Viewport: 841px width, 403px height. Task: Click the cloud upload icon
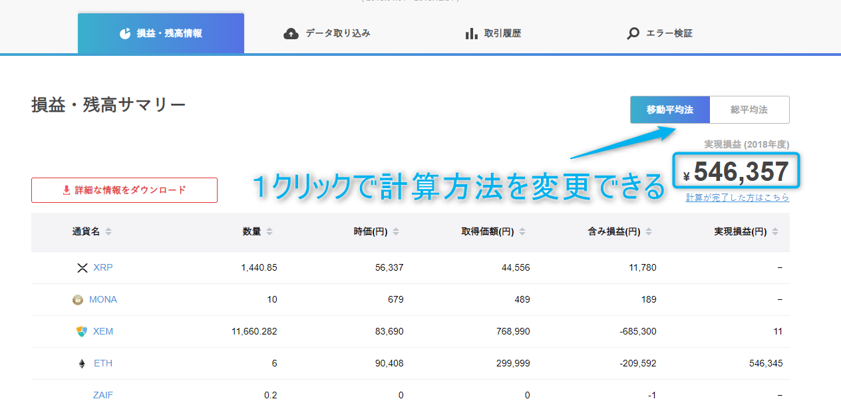[291, 33]
